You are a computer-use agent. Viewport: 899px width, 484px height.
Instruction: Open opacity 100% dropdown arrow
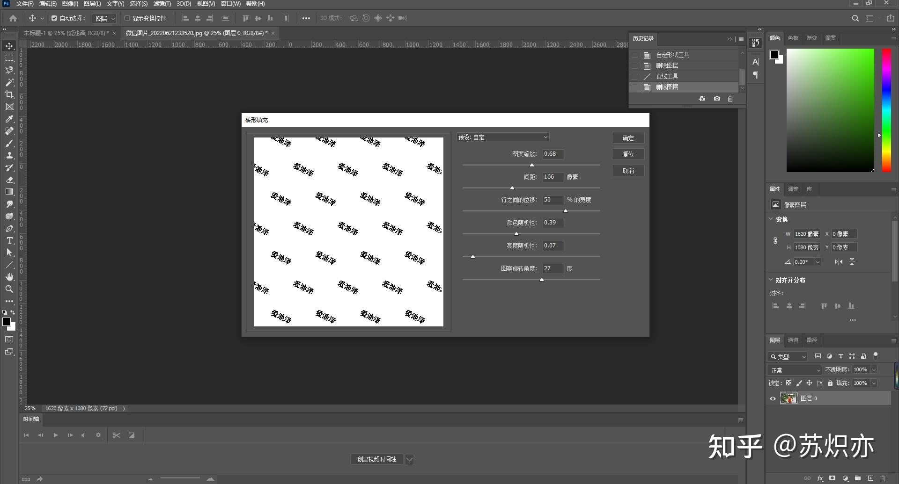[874, 369]
